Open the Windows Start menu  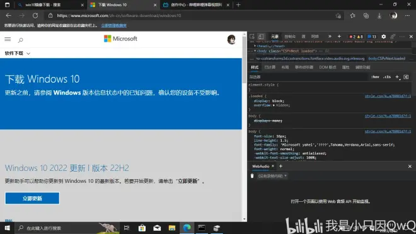[x=8, y=228]
